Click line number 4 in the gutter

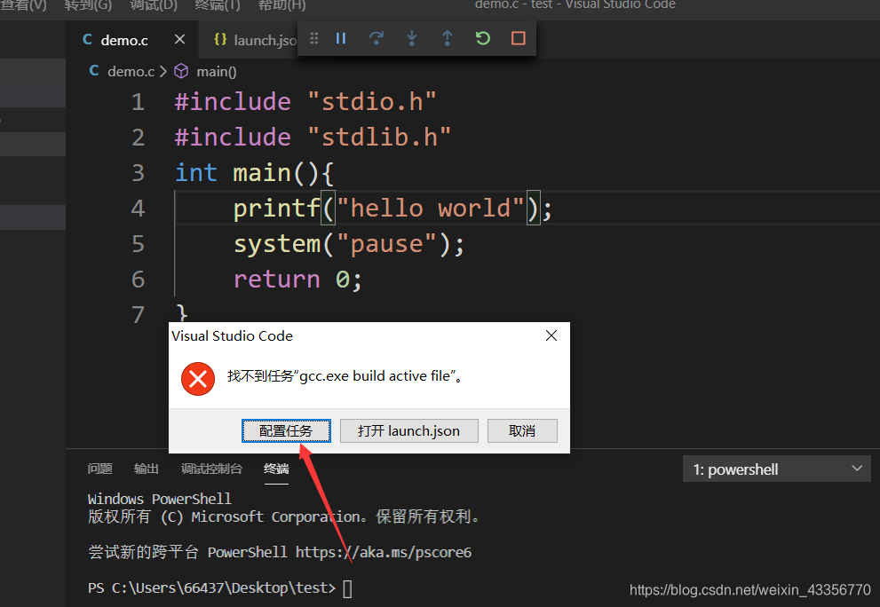pos(138,209)
